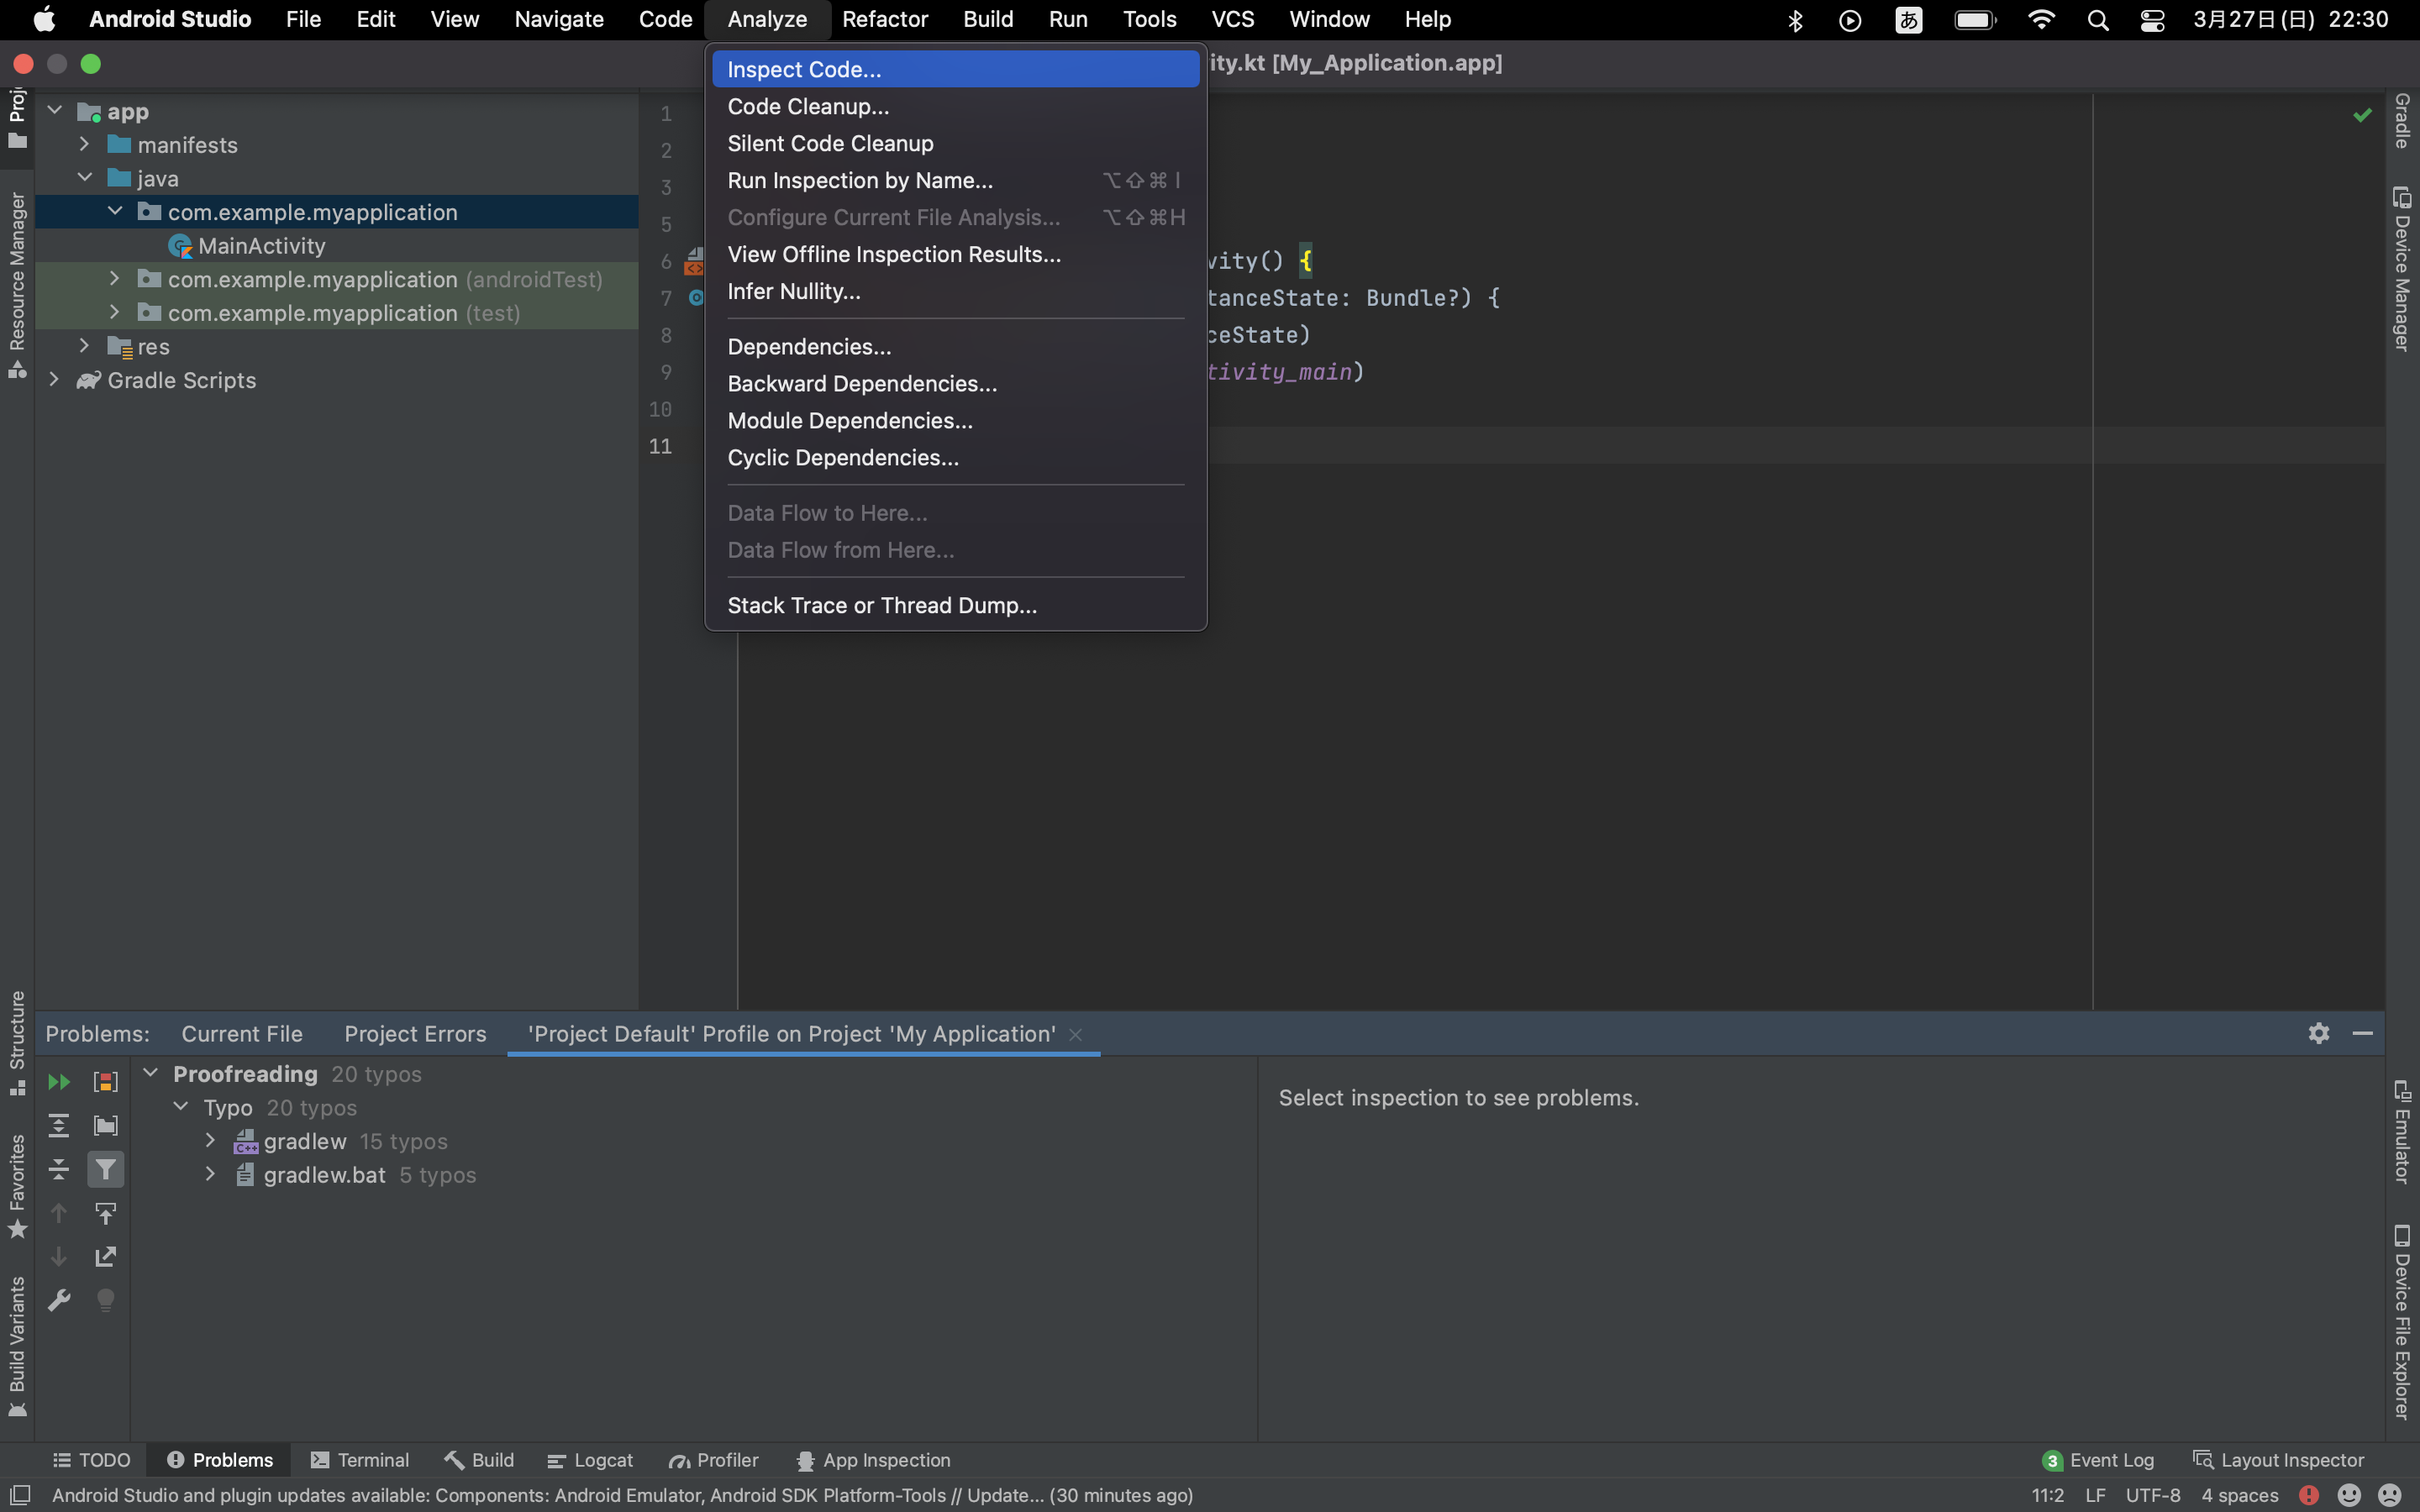Viewport: 2420px width, 1512px height.
Task: Toggle group problems by directory
Action: coord(104,1124)
